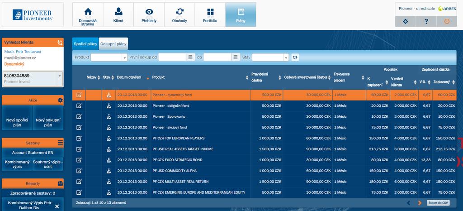Open client Mudr. Petr Testovací link

[x=23, y=52]
